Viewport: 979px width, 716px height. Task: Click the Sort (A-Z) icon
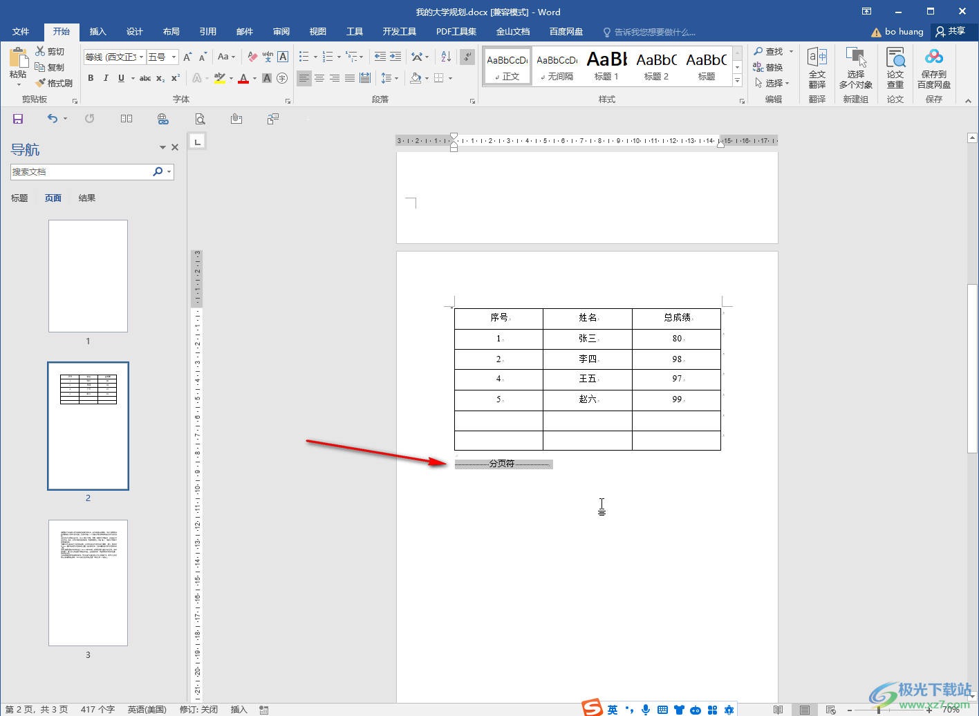446,57
